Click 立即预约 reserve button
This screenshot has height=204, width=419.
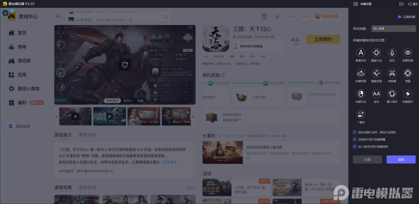pos(323,39)
